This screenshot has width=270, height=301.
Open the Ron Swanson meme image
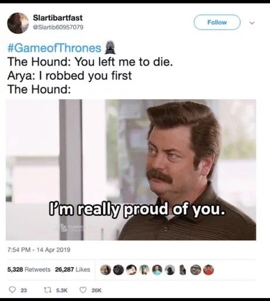click(x=131, y=170)
